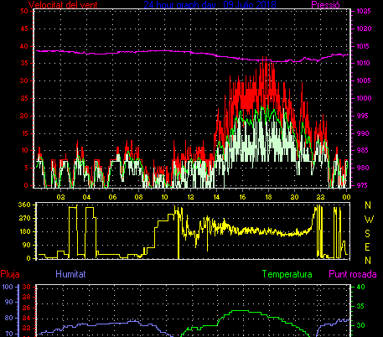The image size is (383, 337).
Task: Click the 'S' compass direction label
Action: 368,233
